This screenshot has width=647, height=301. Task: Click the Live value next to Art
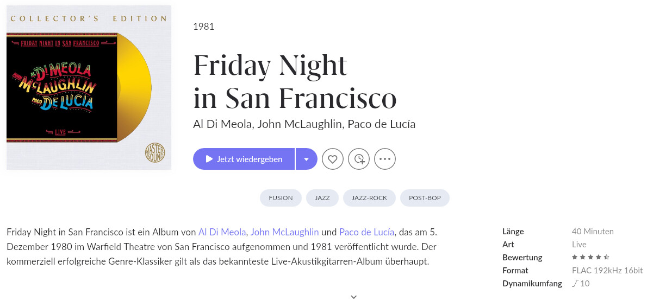[x=579, y=245]
